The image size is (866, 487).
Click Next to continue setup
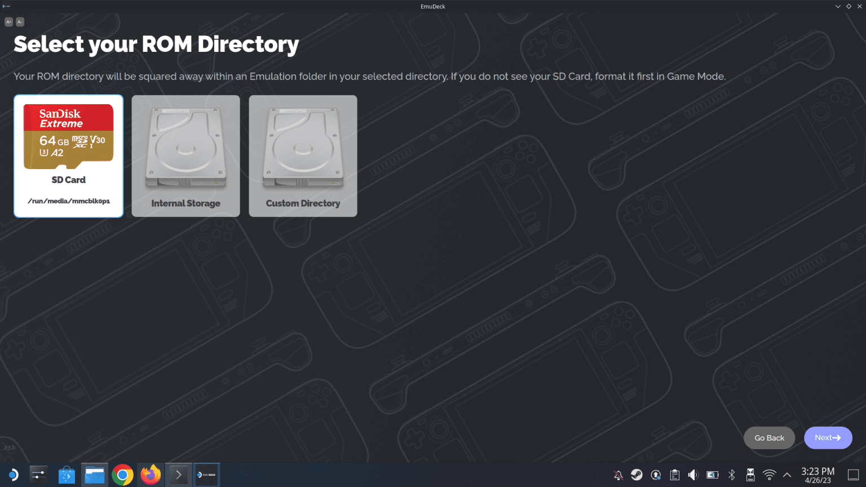(x=828, y=437)
